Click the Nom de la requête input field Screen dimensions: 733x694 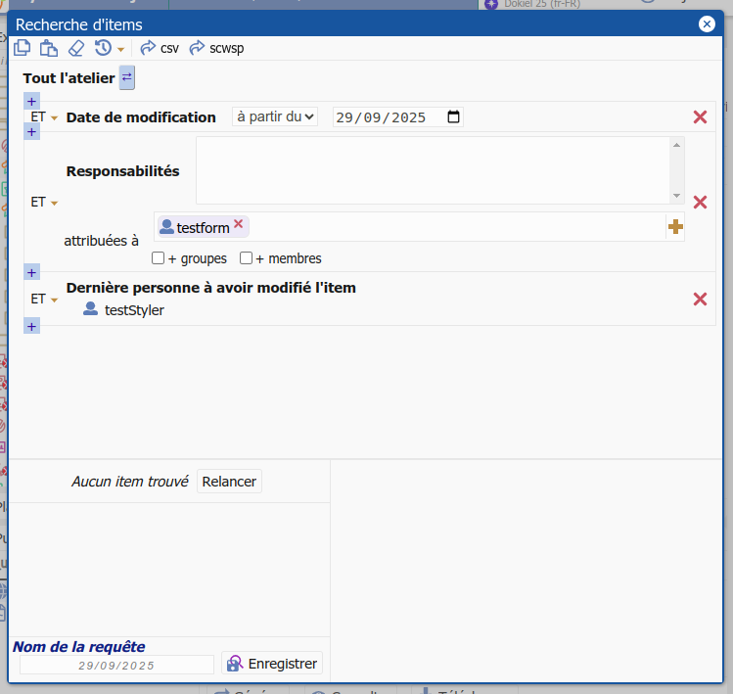[115, 665]
